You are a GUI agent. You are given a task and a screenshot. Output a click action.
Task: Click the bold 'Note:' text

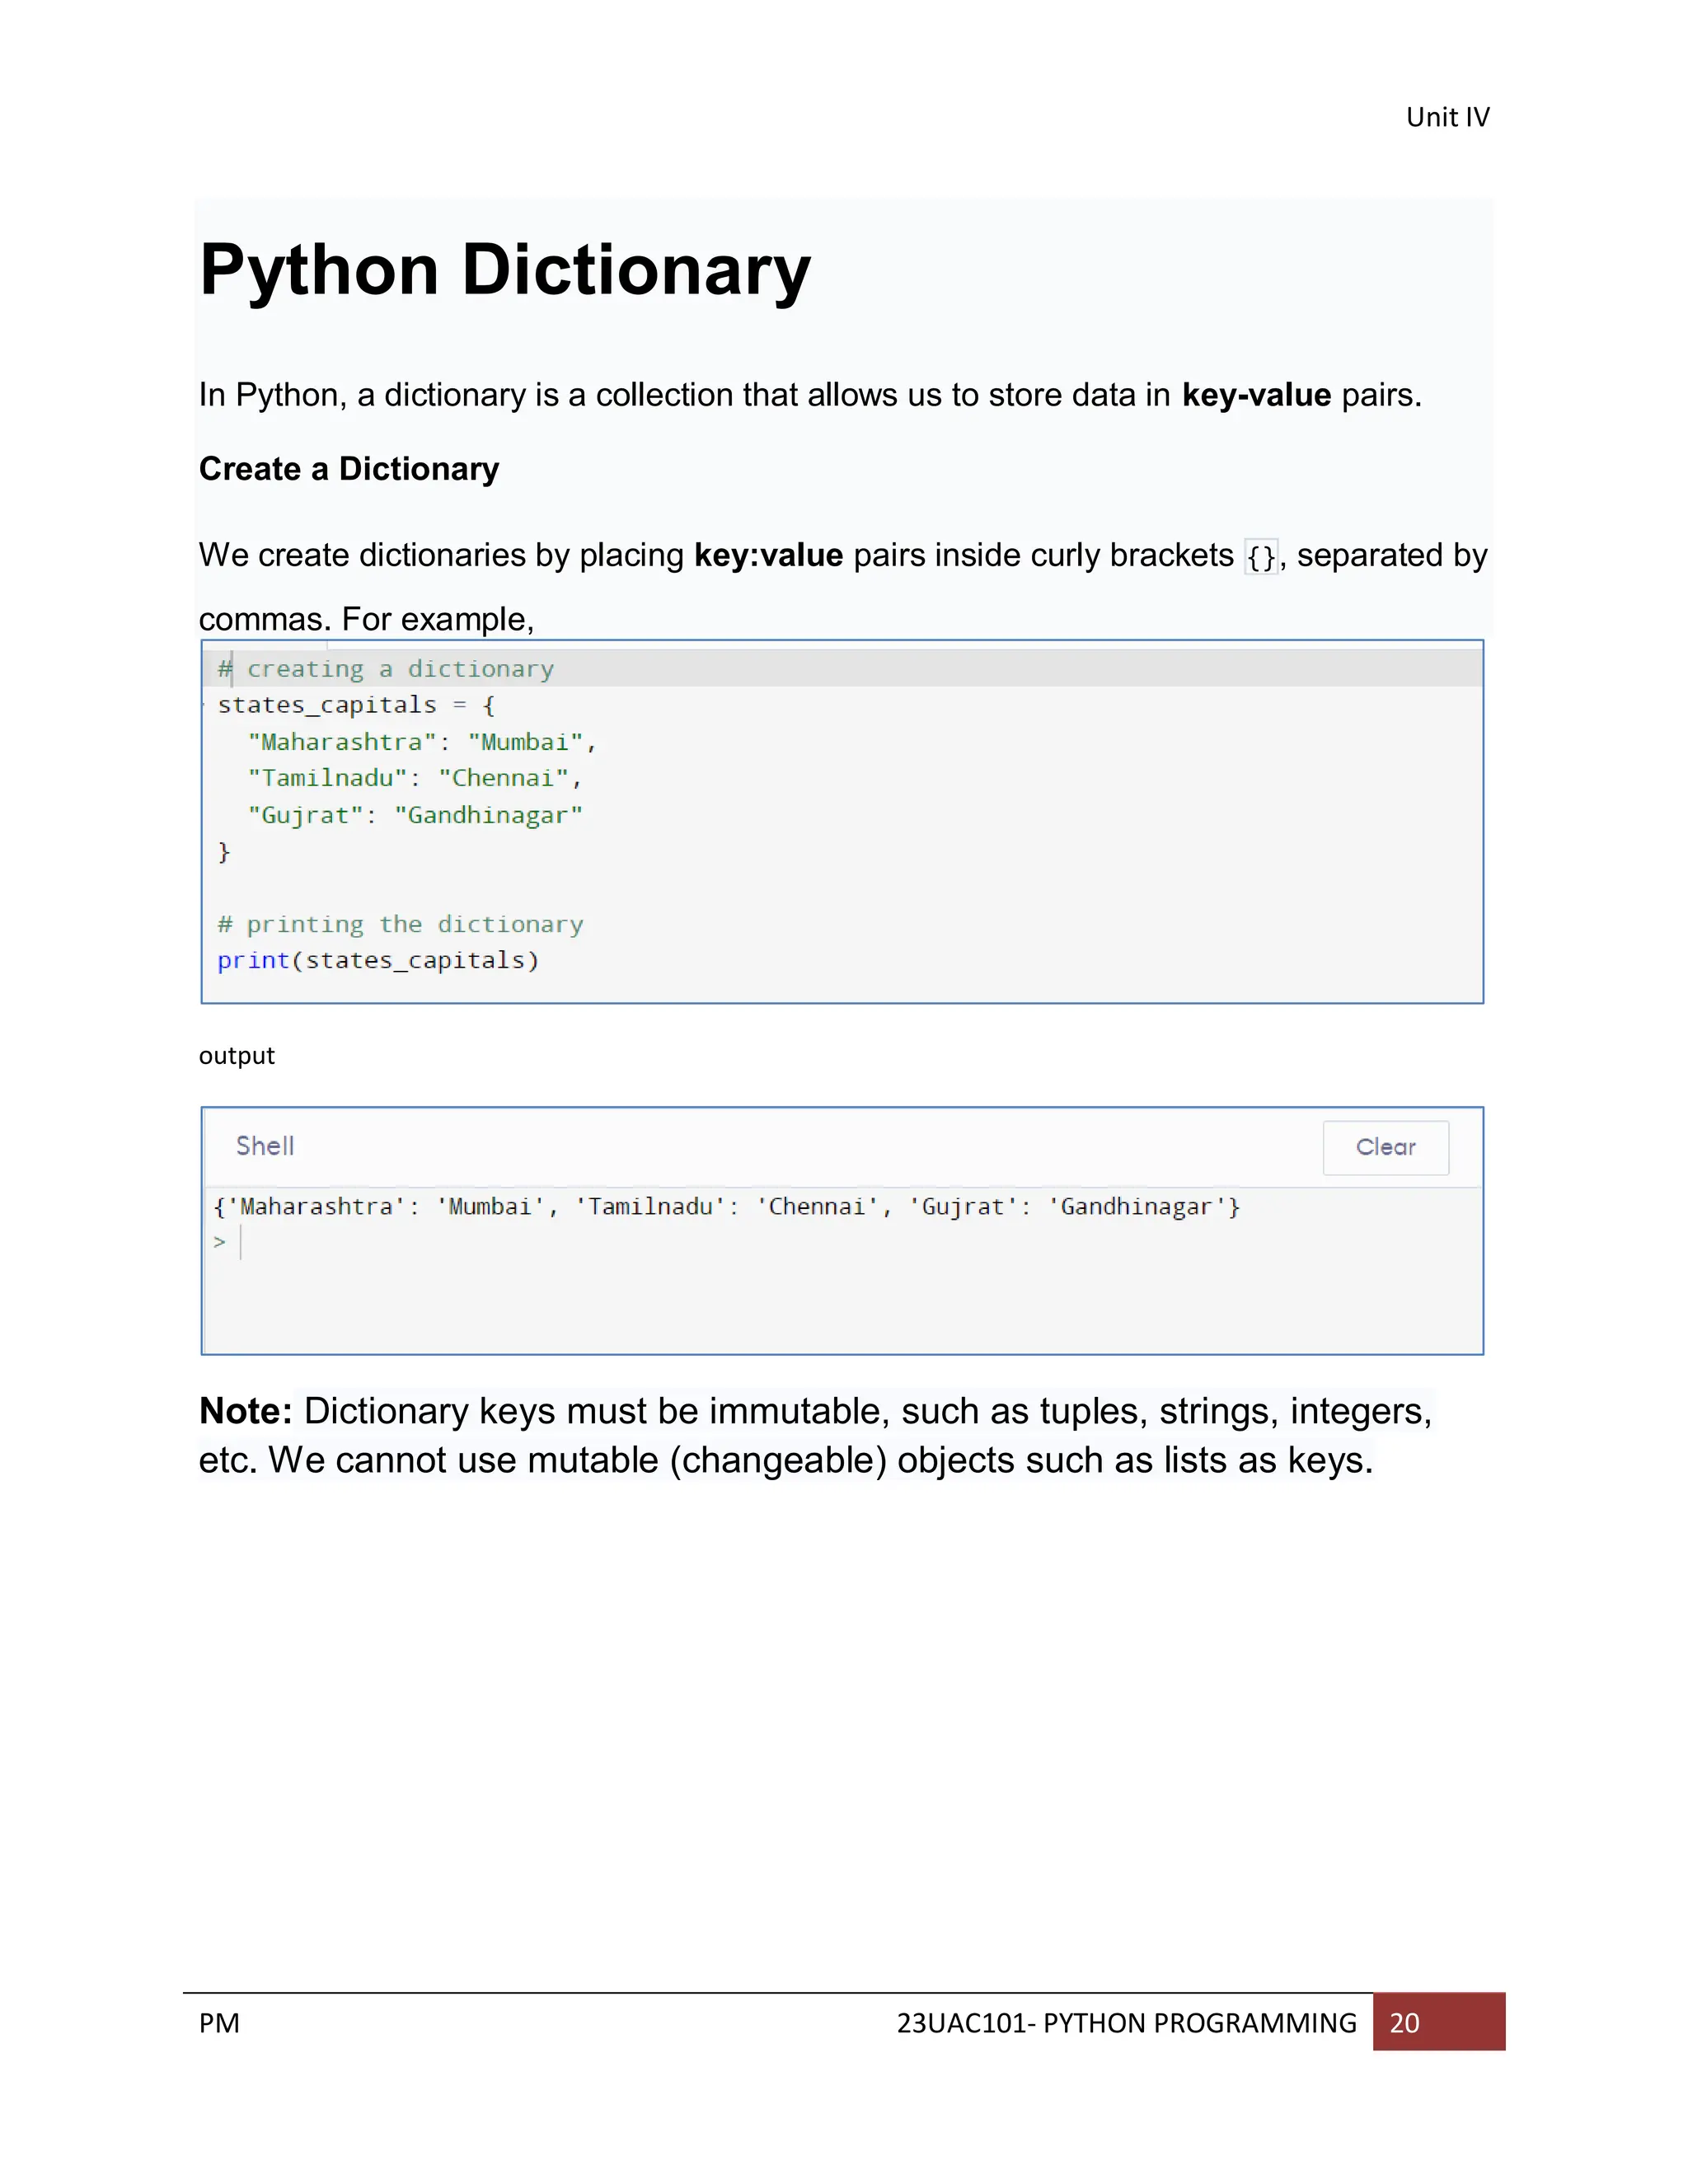point(246,1411)
